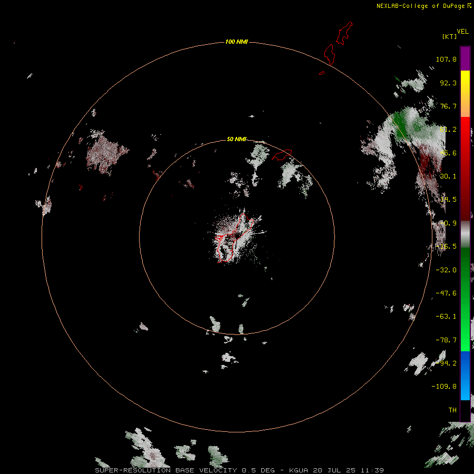Image resolution: width=474 pixels, height=474 pixels.
Task: Select the -32.0 velocity scale label
Action: pyautogui.click(x=446, y=270)
